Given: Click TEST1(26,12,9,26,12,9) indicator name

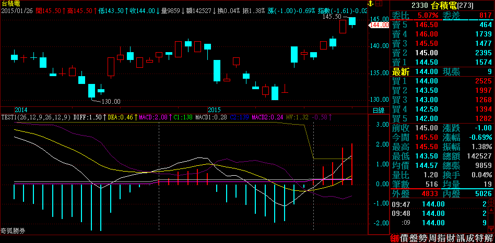Looking at the screenshot, I should pyautogui.click(x=35, y=118).
